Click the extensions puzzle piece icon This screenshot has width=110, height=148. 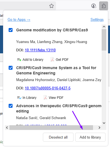(104, 6)
